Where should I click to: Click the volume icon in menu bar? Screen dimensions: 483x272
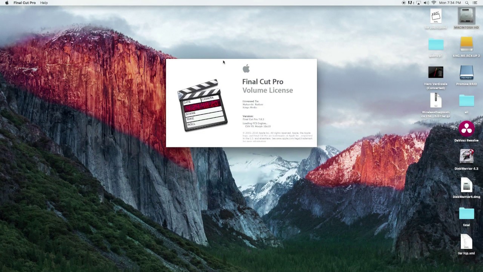(x=426, y=3)
